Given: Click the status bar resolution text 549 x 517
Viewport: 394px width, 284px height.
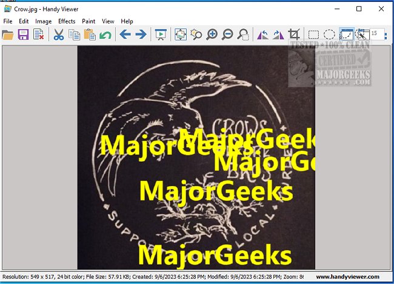Looking at the screenshot, I should pos(29,277).
